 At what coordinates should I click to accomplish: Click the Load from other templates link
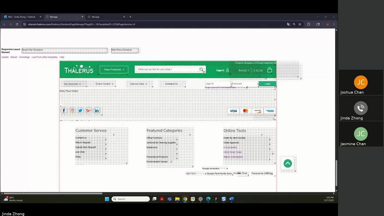[44, 57]
